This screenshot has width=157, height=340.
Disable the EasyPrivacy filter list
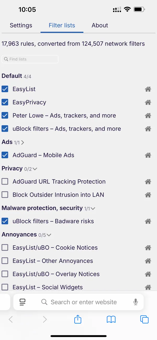5,102
